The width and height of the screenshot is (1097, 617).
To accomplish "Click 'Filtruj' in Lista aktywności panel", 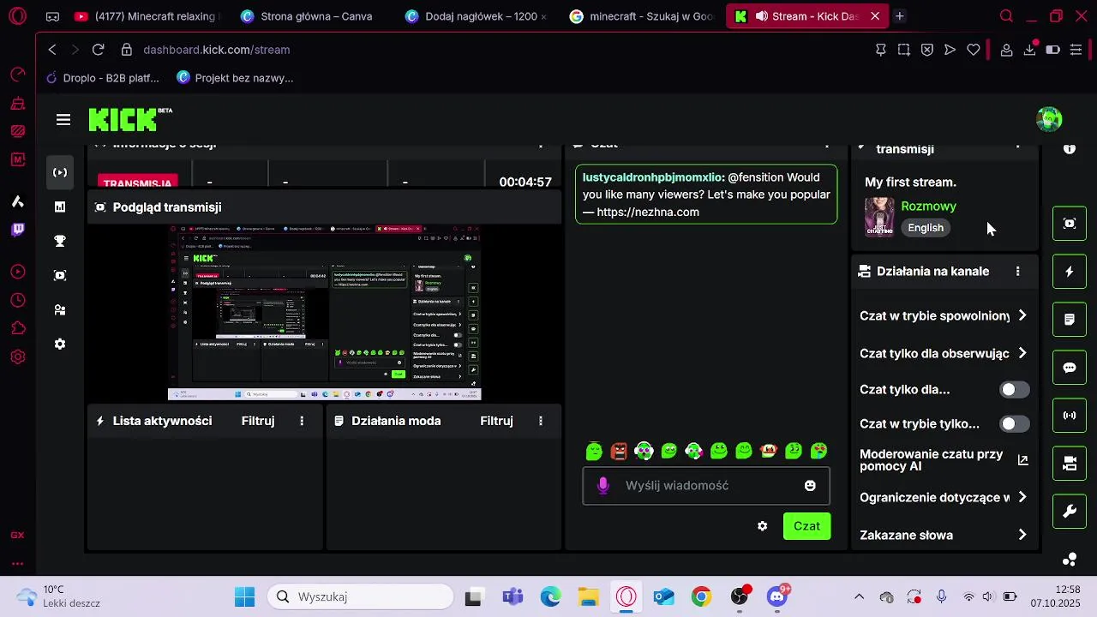I will [x=258, y=421].
